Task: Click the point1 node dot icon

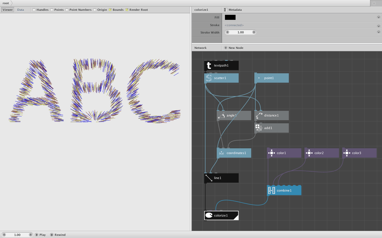Action: [x=259, y=78]
